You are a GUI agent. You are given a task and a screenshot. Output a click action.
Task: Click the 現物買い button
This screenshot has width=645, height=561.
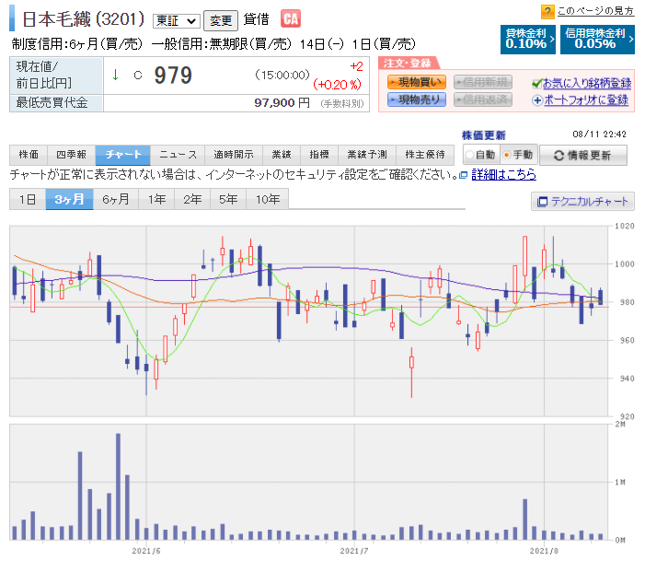pos(417,82)
